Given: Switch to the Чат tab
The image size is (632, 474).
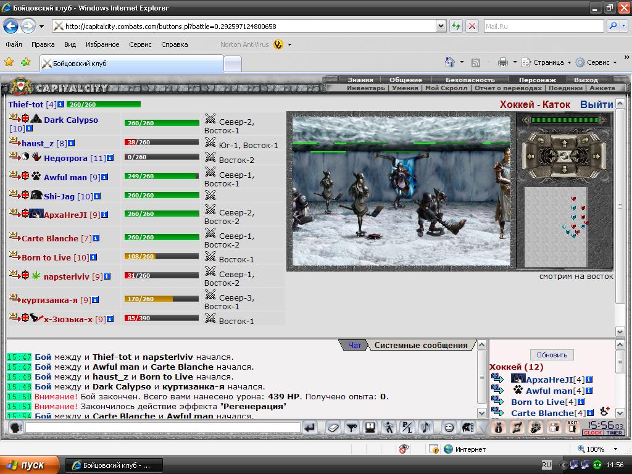Looking at the screenshot, I should click(x=355, y=345).
